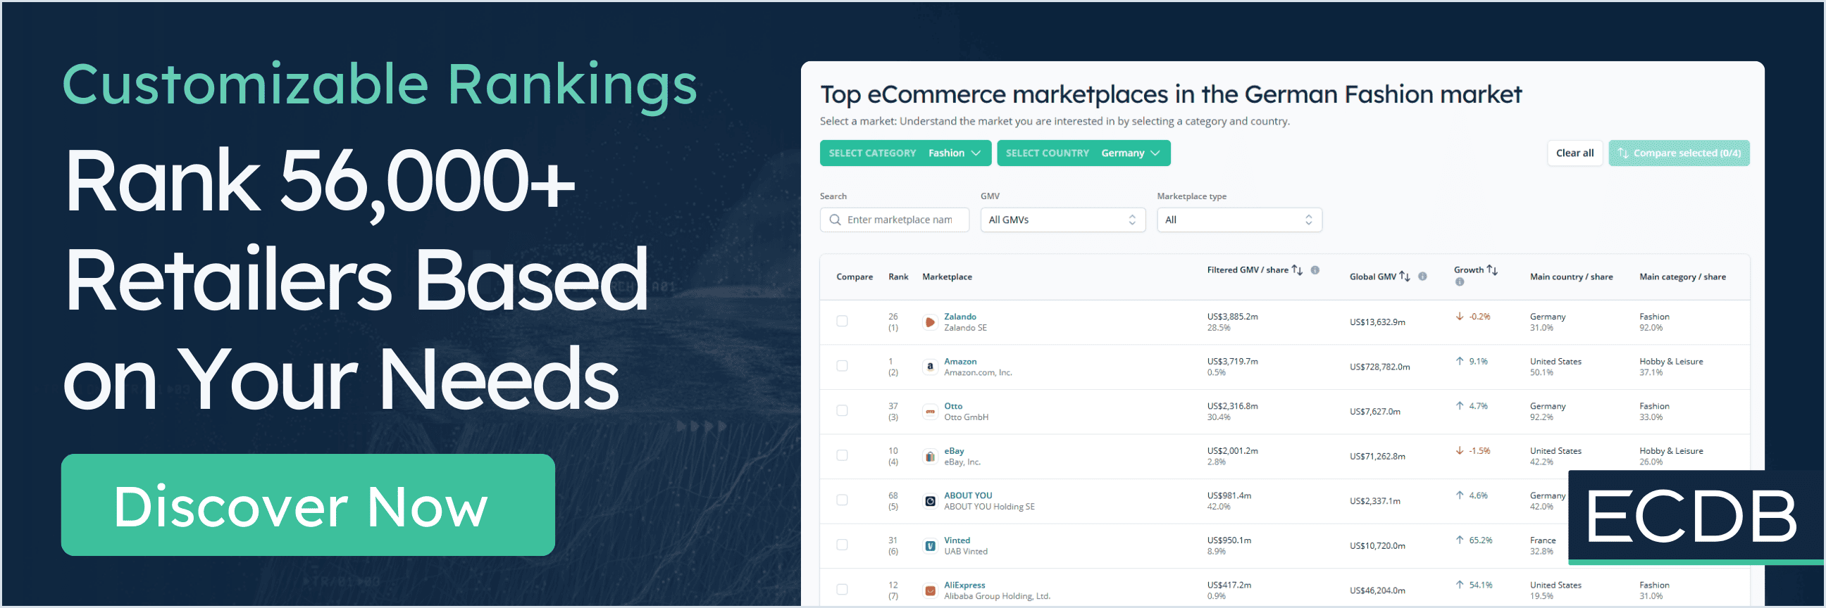Screen dimensions: 1826x608
Task: Click info icon next to Global GMV
Action: pyautogui.click(x=1422, y=276)
